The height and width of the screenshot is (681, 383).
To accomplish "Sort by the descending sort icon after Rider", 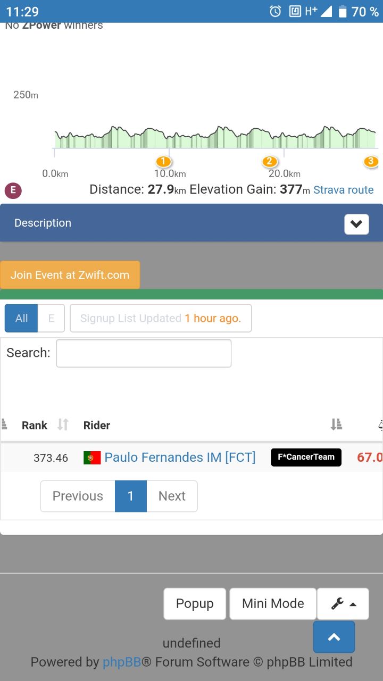I will pyautogui.click(x=336, y=425).
